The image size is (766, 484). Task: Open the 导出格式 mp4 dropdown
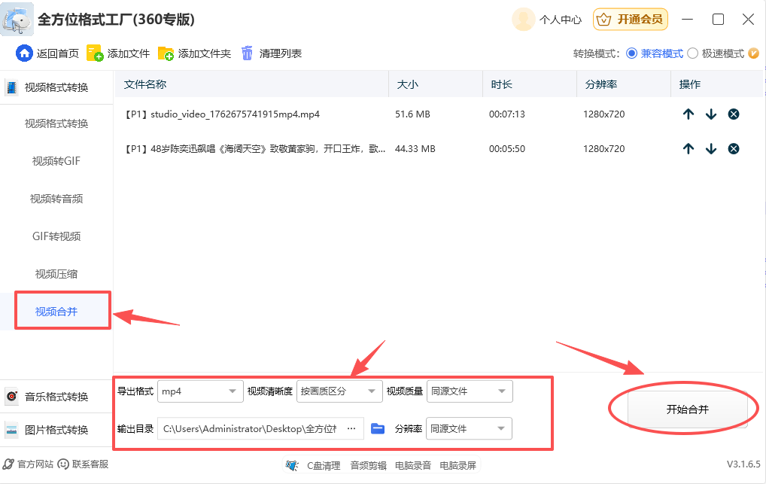tap(200, 391)
